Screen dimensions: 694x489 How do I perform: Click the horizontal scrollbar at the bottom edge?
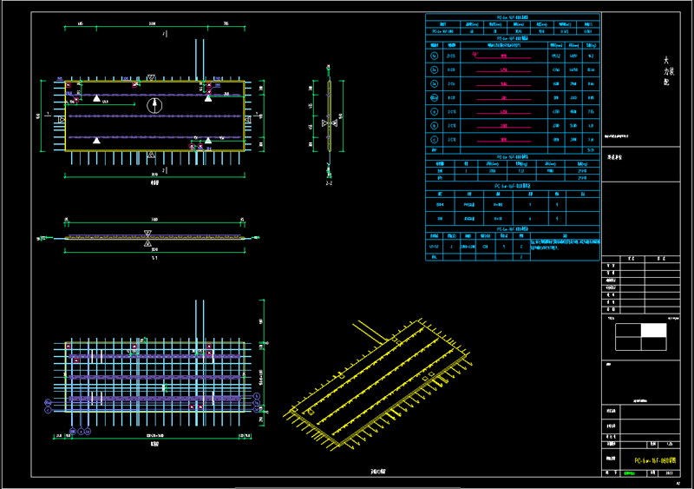pos(348,487)
